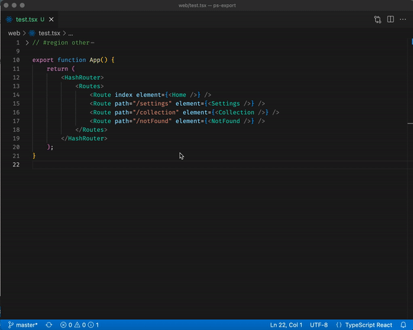This screenshot has width=413, height=330.
Task: Split the editor to the right
Action: (x=390, y=19)
